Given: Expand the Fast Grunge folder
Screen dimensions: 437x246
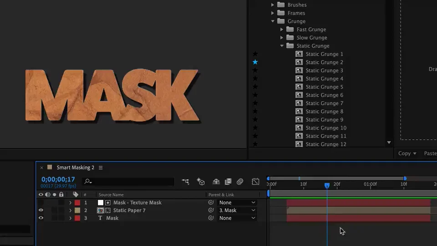Looking at the screenshot, I should point(282,30).
